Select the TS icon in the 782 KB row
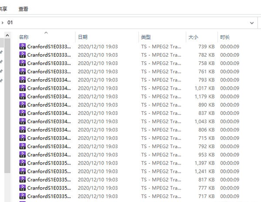The image size is (261, 202). pyautogui.click(x=23, y=55)
